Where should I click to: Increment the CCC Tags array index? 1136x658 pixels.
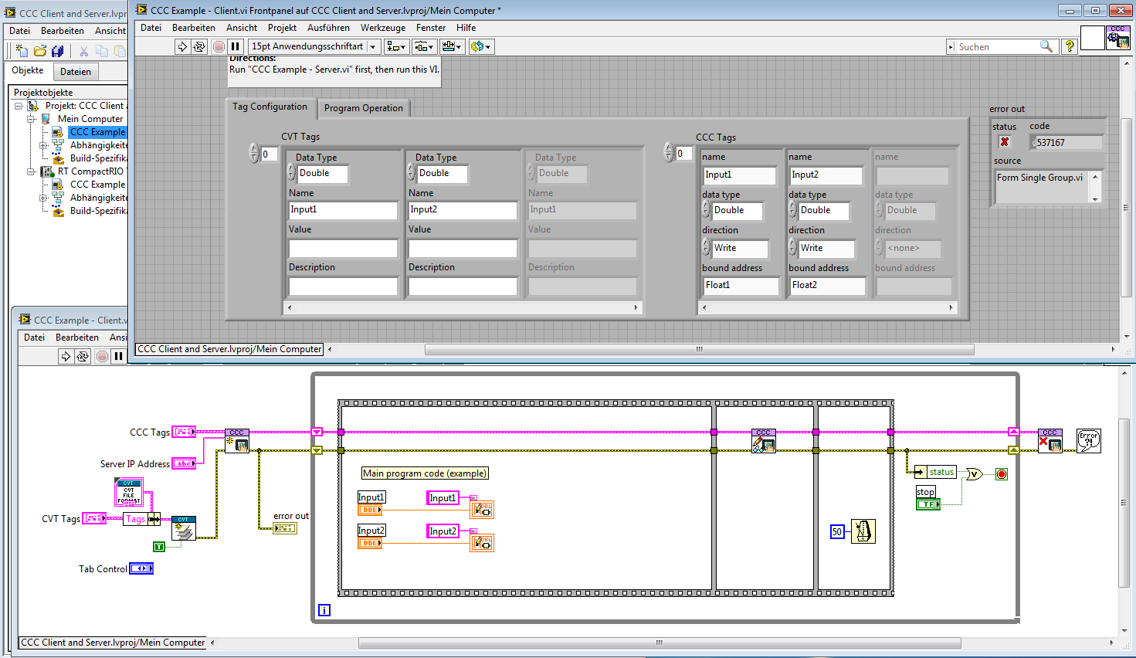point(669,148)
